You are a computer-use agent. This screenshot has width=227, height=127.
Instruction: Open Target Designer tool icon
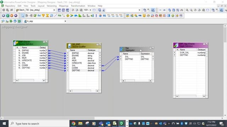tap(7, 21)
